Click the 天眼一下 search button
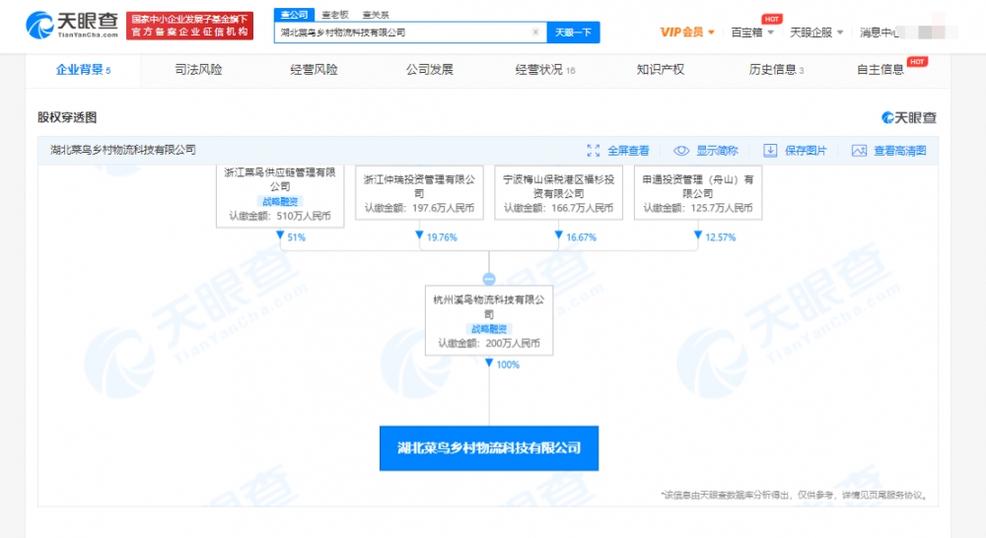The height and width of the screenshot is (538, 986). (573, 33)
